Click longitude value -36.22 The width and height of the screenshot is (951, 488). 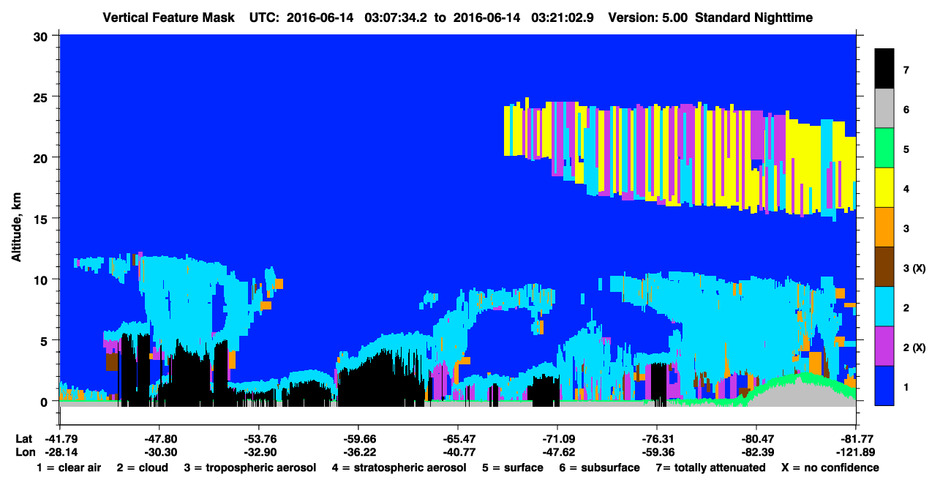tap(358, 452)
